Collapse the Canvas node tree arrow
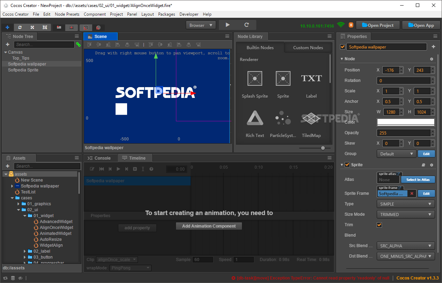Image resolution: width=442 pixels, height=283 pixels. 6,52
